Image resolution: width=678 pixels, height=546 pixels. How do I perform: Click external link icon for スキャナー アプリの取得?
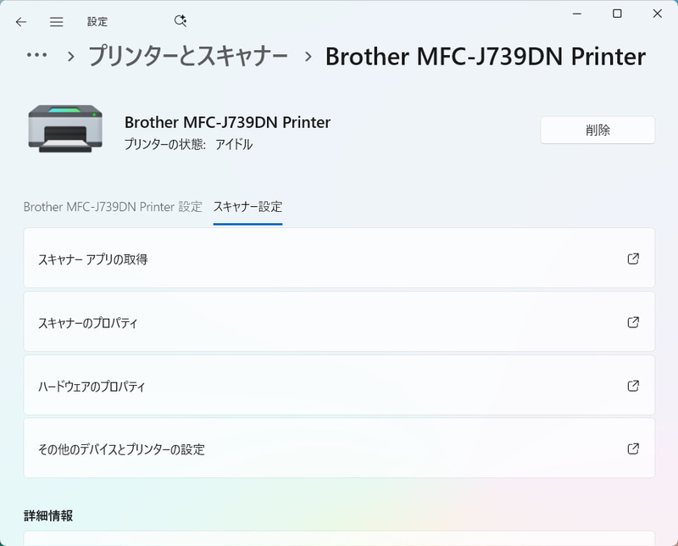(x=633, y=259)
